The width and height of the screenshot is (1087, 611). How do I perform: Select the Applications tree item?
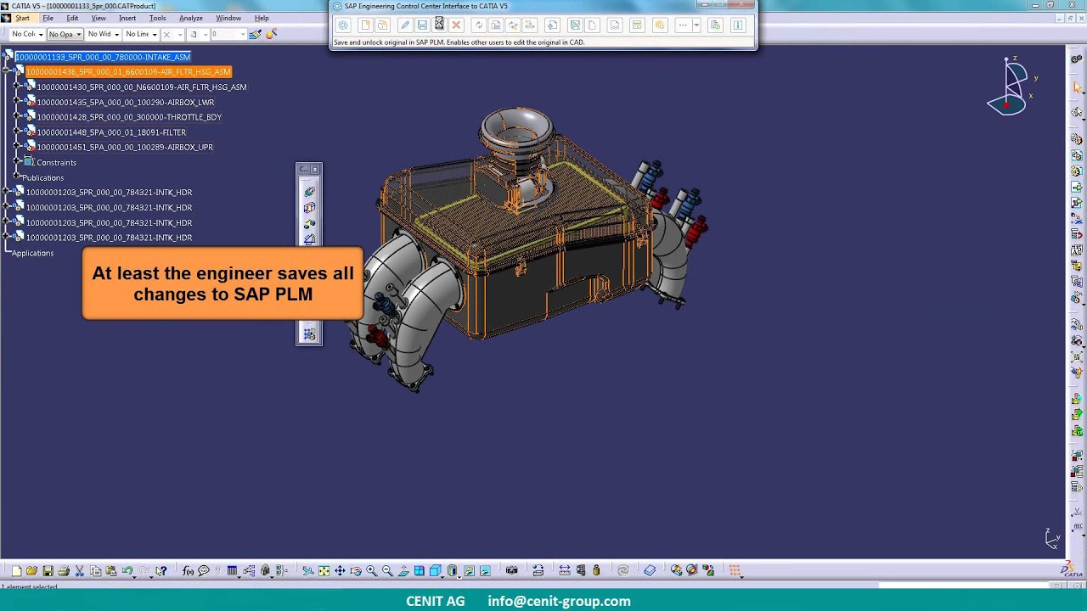click(x=32, y=253)
